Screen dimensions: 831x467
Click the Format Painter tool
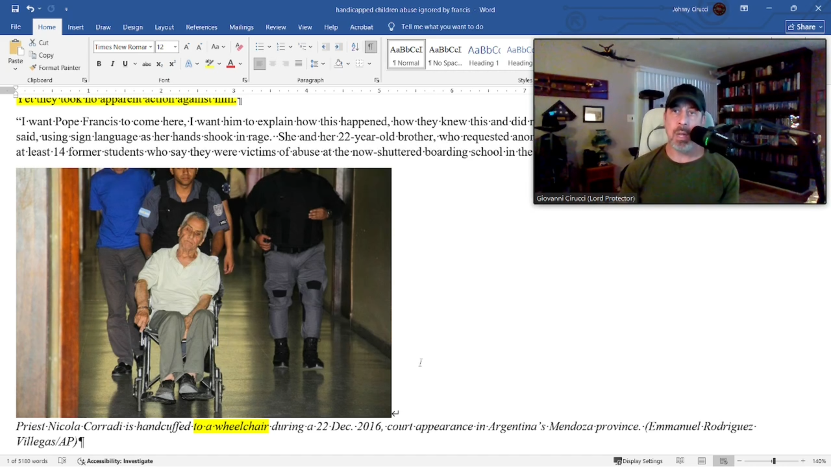coord(55,67)
